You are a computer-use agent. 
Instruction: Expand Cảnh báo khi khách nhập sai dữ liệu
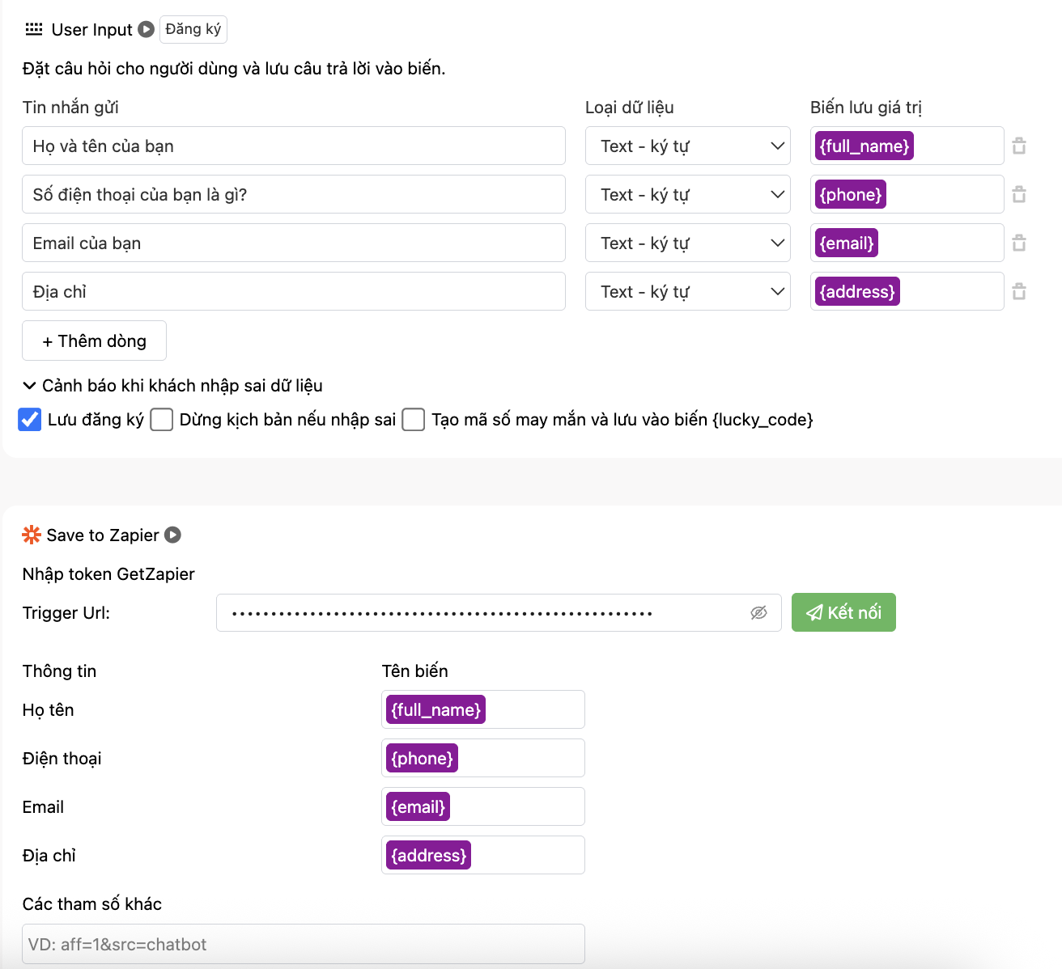click(173, 386)
